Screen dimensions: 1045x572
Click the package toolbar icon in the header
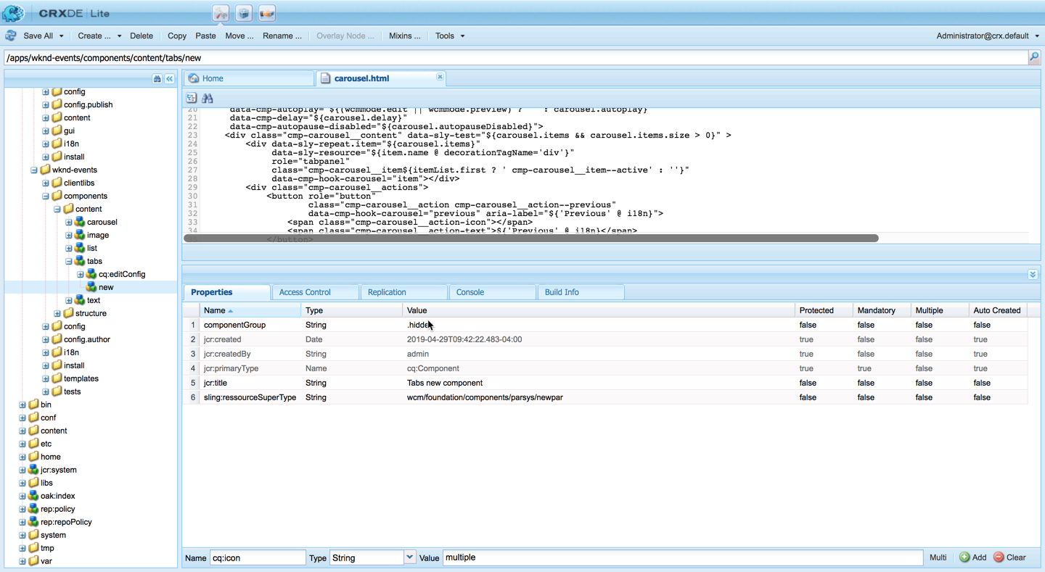(243, 12)
